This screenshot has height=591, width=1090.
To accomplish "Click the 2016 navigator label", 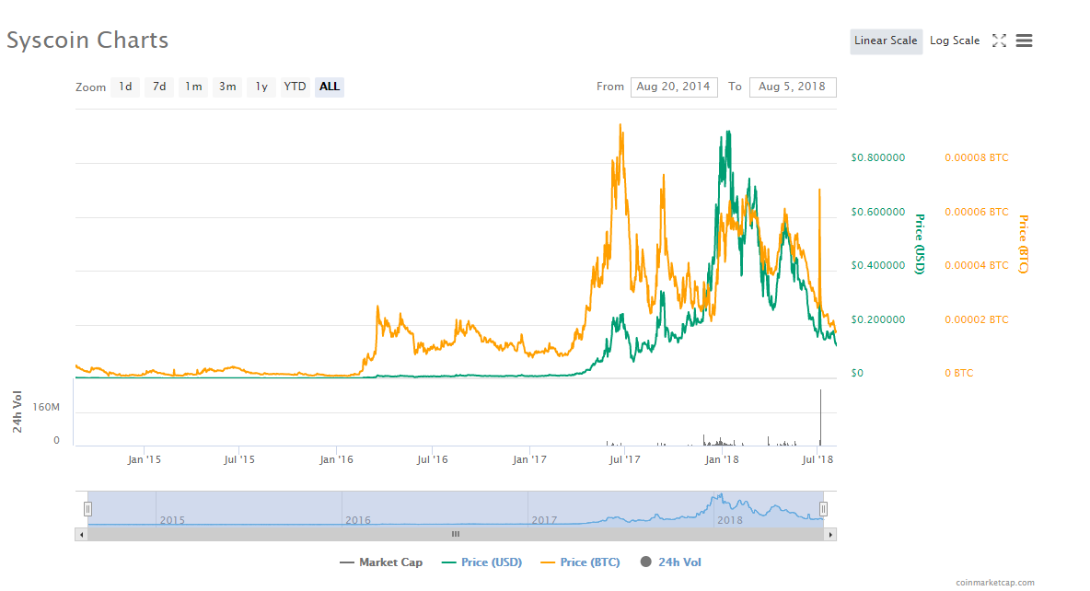I will click(x=358, y=520).
